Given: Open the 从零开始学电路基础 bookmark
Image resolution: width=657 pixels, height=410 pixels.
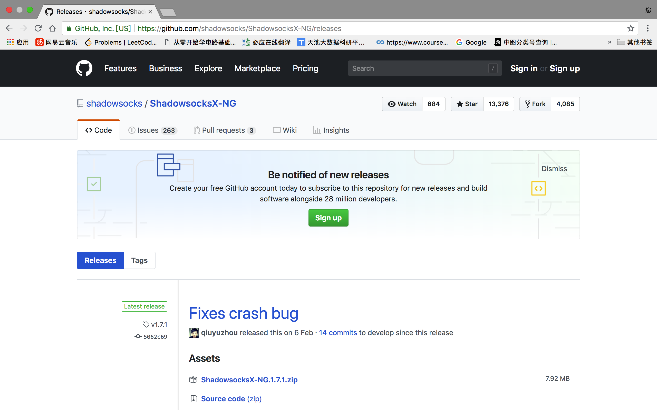Looking at the screenshot, I should [x=200, y=42].
